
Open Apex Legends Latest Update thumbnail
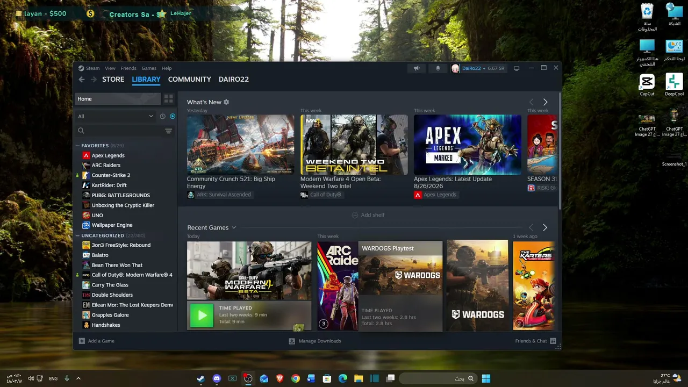pos(468,145)
